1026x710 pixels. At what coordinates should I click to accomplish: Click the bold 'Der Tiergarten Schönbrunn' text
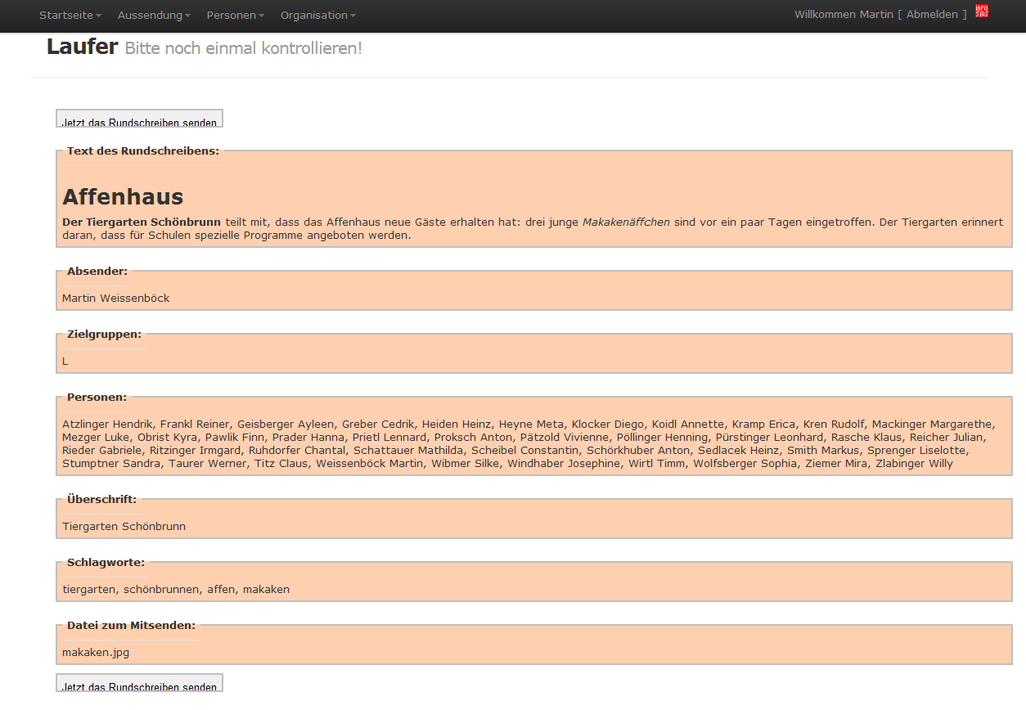click(142, 222)
